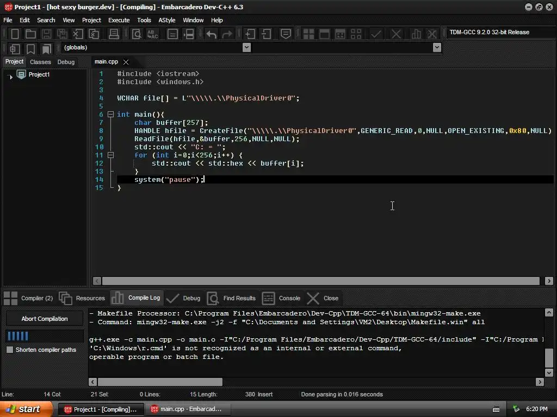Save all files

[x=62, y=34]
